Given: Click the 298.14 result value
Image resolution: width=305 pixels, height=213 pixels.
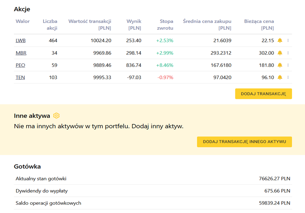Looking at the screenshot, I should point(134,53).
